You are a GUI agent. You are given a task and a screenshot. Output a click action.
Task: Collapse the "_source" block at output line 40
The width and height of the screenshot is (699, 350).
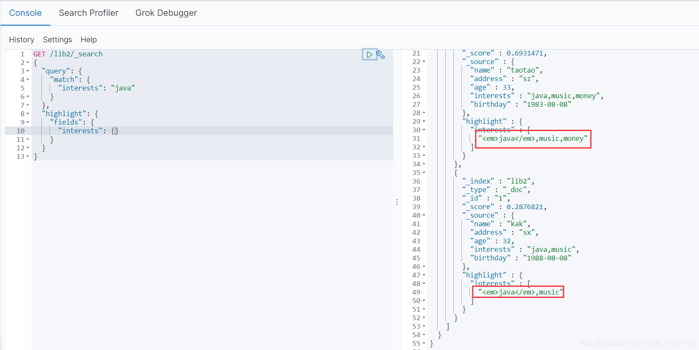click(x=424, y=216)
